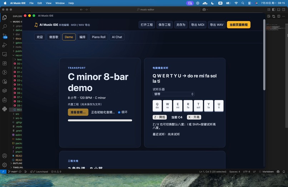The height and width of the screenshot is (187, 288).
Task: Toggle Panel visibility in VS Code title bar
Action: pyautogui.click(x=279, y=9)
